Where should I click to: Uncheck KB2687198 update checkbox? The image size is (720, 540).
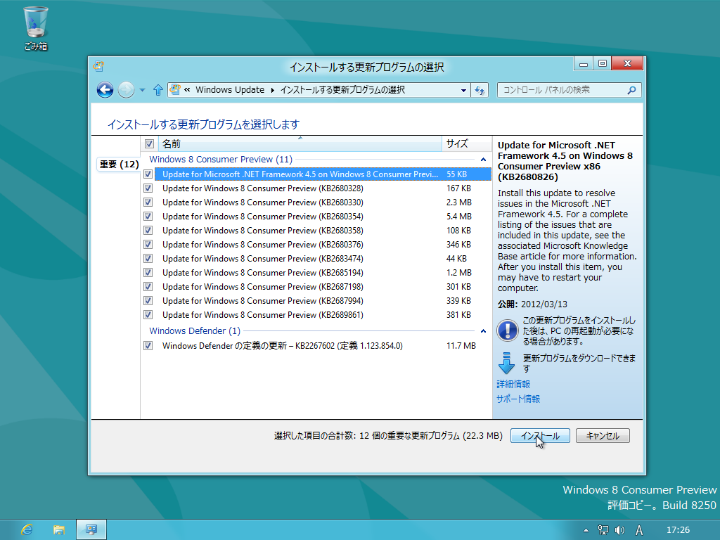148,287
